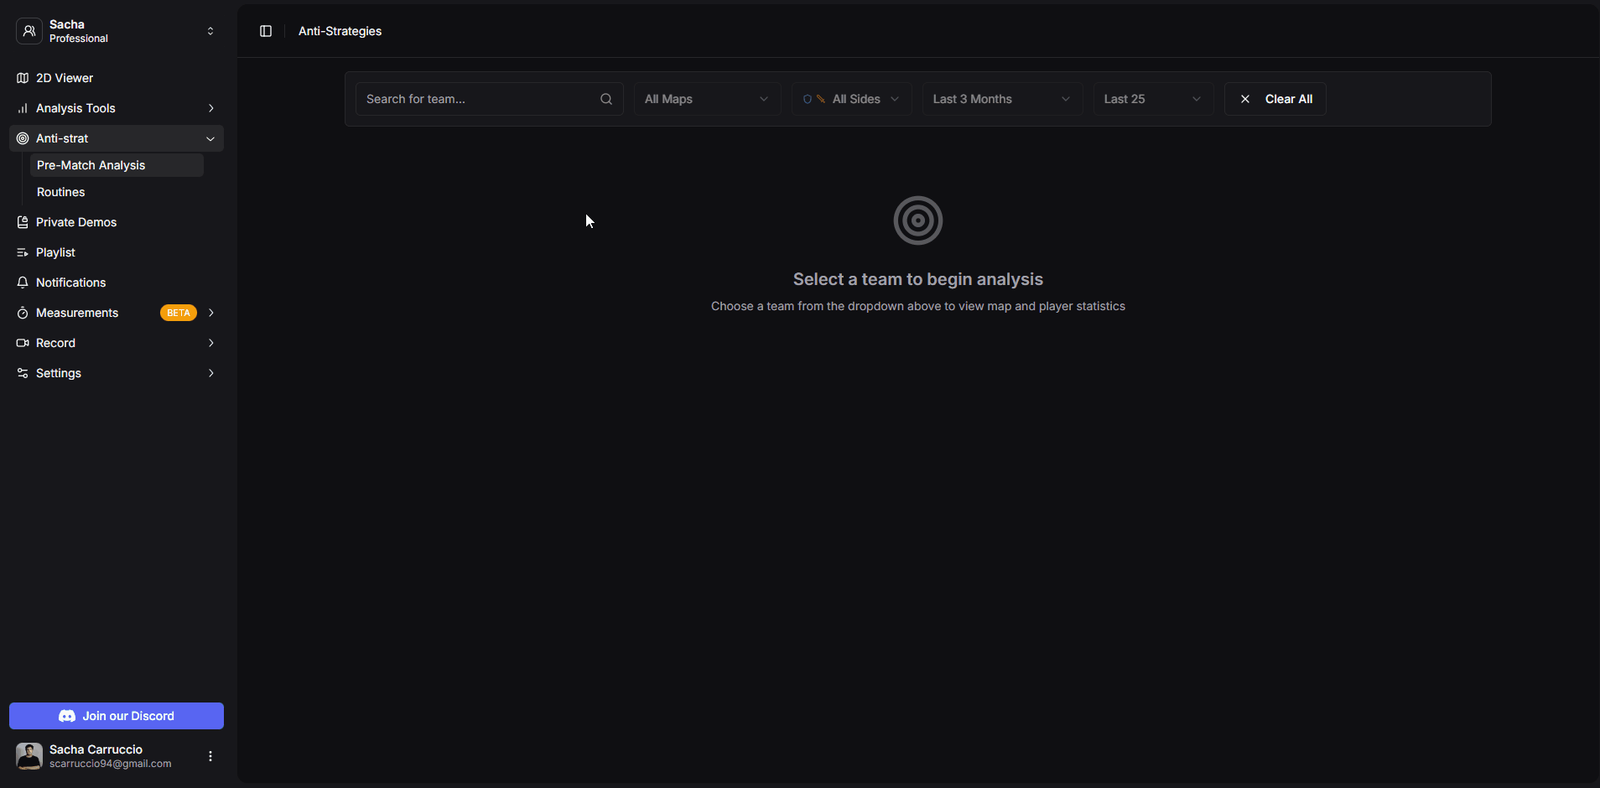Click the three-dot user menu icon
The height and width of the screenshot is (788, 1600).
coord(210,756)
